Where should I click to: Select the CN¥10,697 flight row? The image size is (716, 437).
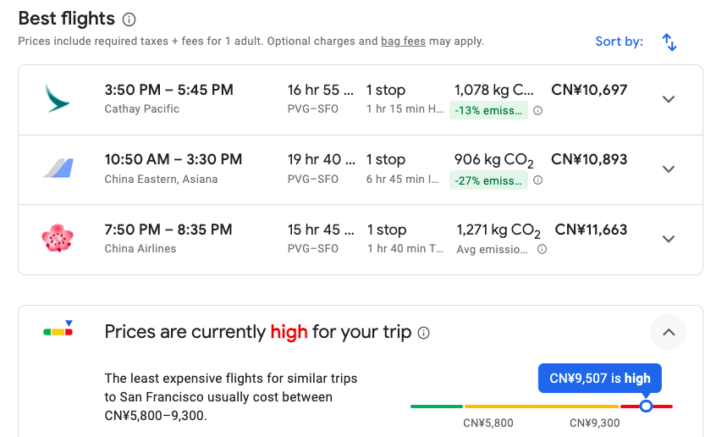361,100
